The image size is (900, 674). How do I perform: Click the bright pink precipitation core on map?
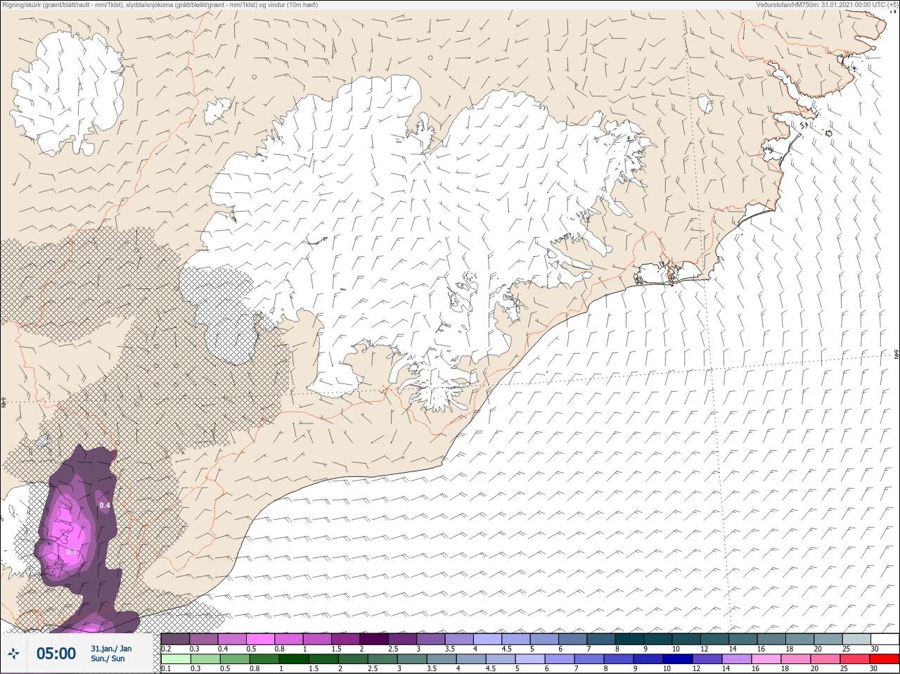[x=64, y=535]
